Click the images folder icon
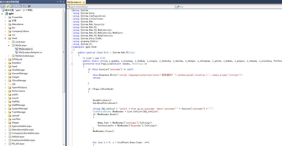This screenshot has height=146, width=282. tap(10, 77)
